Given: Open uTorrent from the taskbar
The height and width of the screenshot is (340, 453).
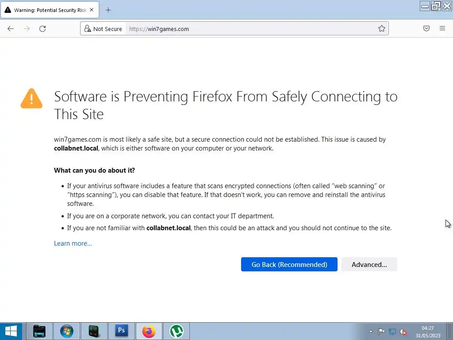Looking at the screenshot, I should 177,331.
